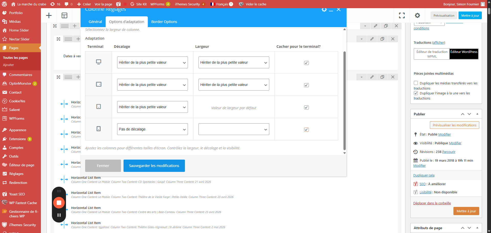Click the add element plus icon
The width and height of the screenshot is (491, 233).
[49, 16]
